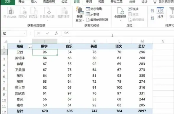Switch to the Page Layout (页面布局) tab
Image resolution: width=174 pixels, height=114 pixels.
click(49, 1)
